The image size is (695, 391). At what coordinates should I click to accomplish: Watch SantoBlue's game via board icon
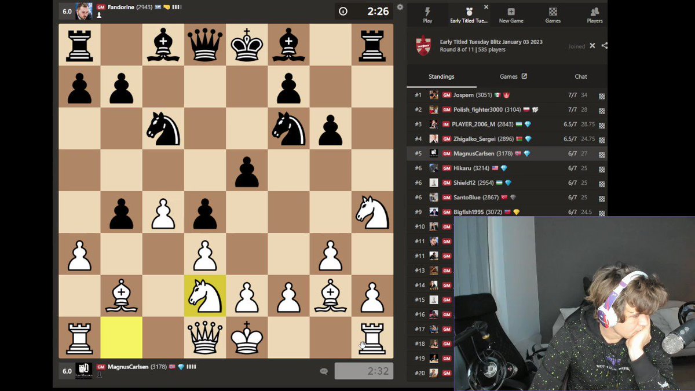tap(602, 198)
